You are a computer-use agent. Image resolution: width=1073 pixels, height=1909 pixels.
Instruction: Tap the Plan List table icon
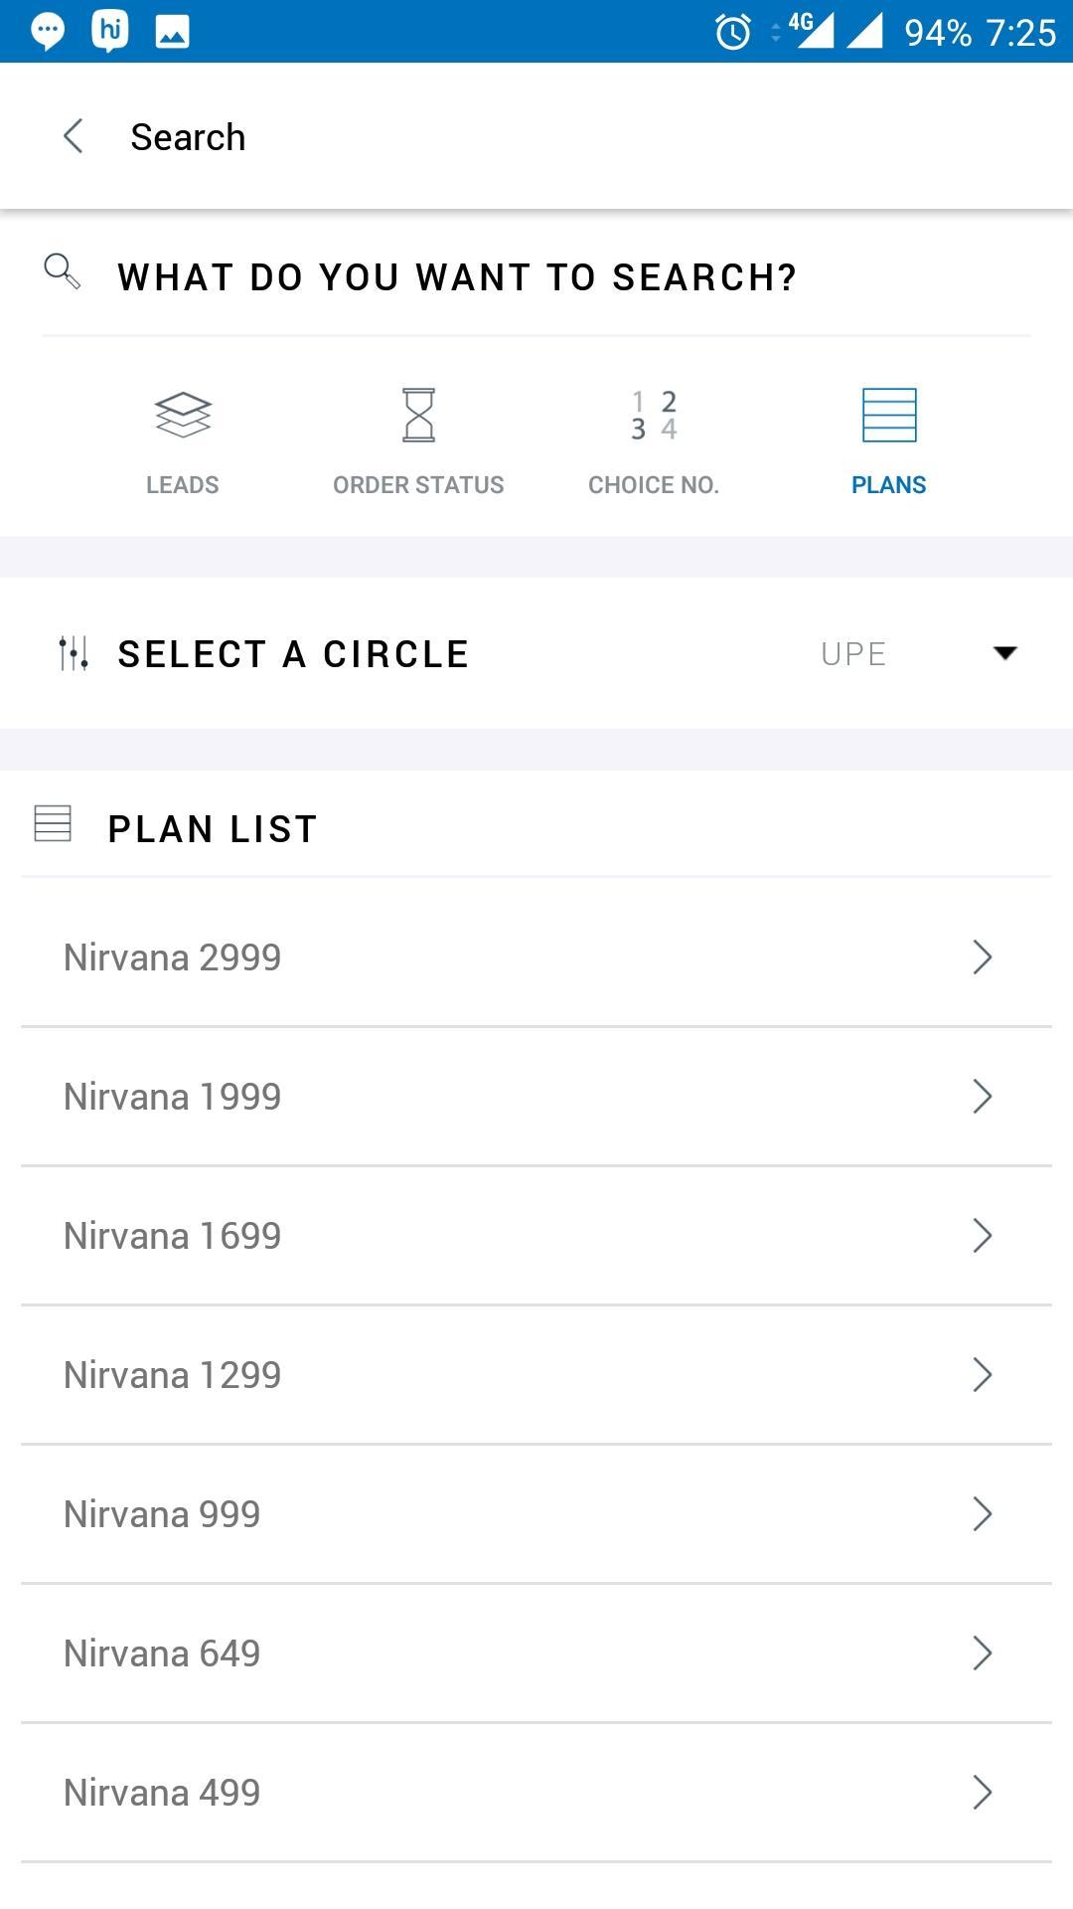pyautogui.click(x=53, y=823)
